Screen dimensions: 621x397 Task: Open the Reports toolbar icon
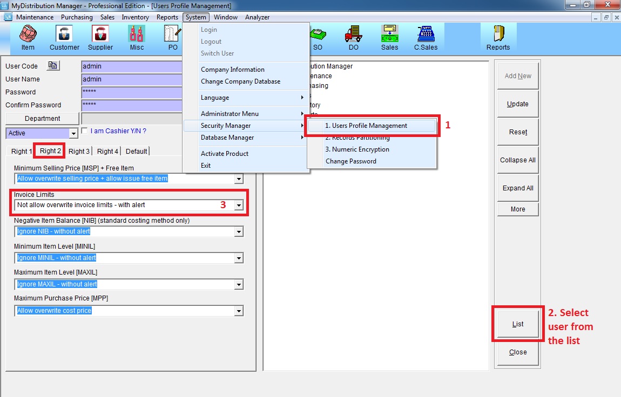pos(498,38)
